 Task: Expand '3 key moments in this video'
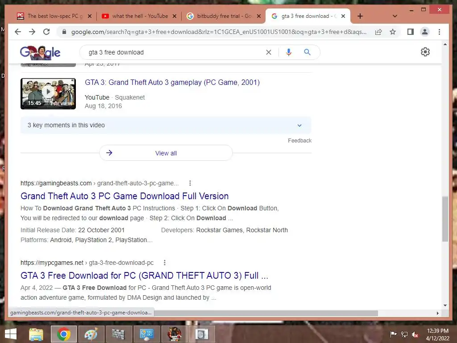pyautogui.click(x=166, y=125)
